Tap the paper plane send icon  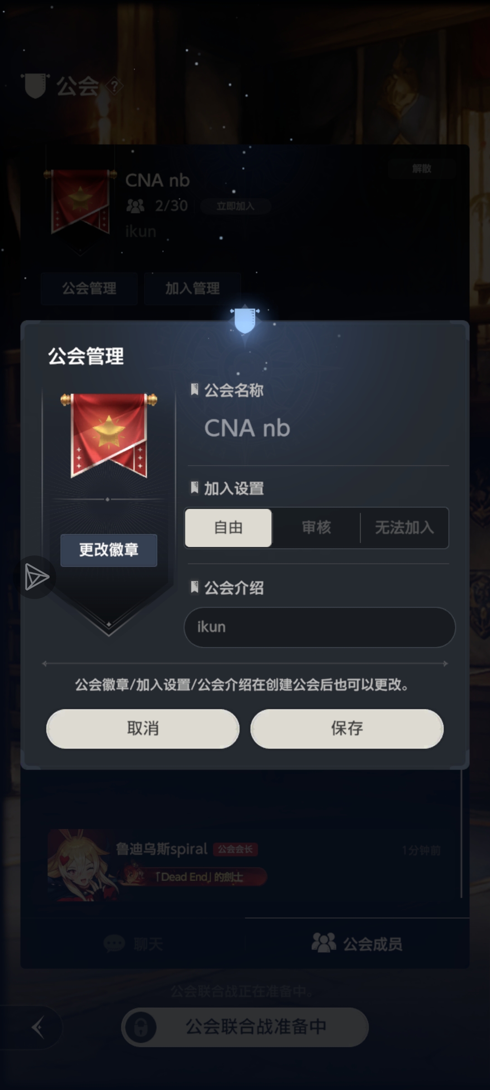coord(36,577)
